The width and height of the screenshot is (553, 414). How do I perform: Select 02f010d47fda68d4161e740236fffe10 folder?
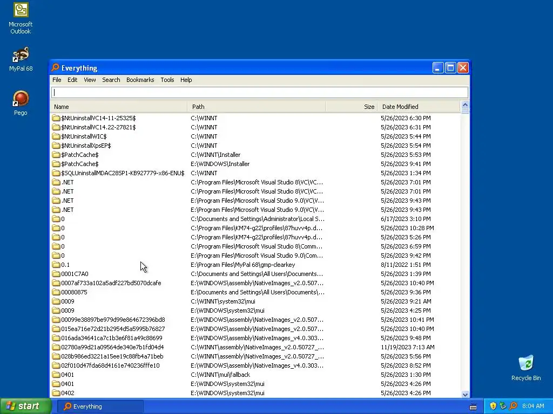[110, 365]
